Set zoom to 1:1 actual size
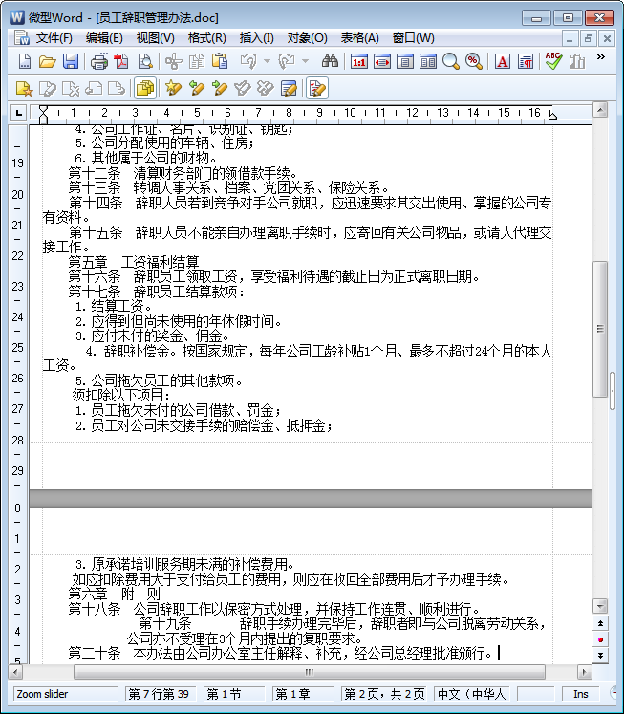Viewport: 624px width, 714px height. 359,61
